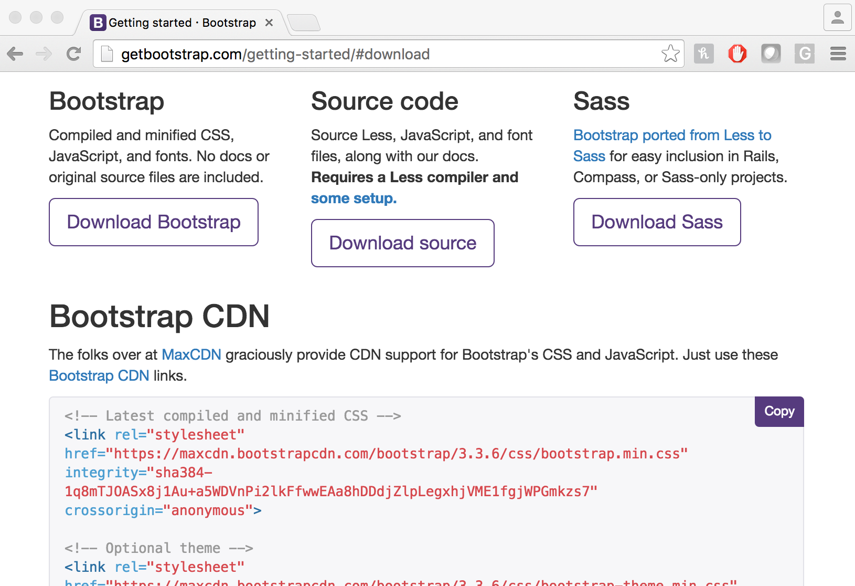Reload the current page
The image size is (855, 586).
(73, 54)
